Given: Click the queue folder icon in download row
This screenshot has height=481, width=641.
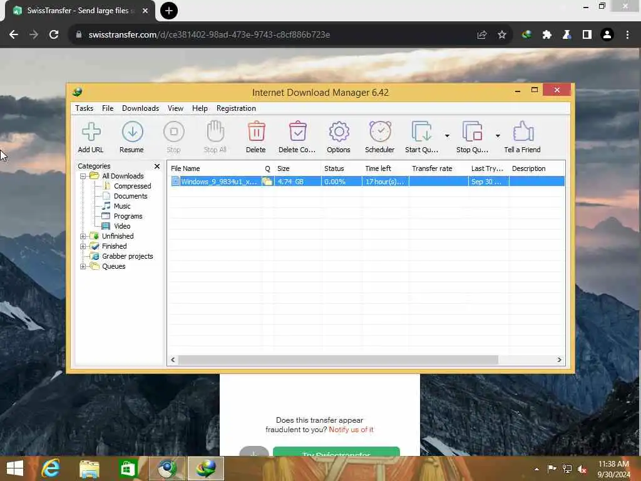Looking at the screenshot, I should click(268, 182).
